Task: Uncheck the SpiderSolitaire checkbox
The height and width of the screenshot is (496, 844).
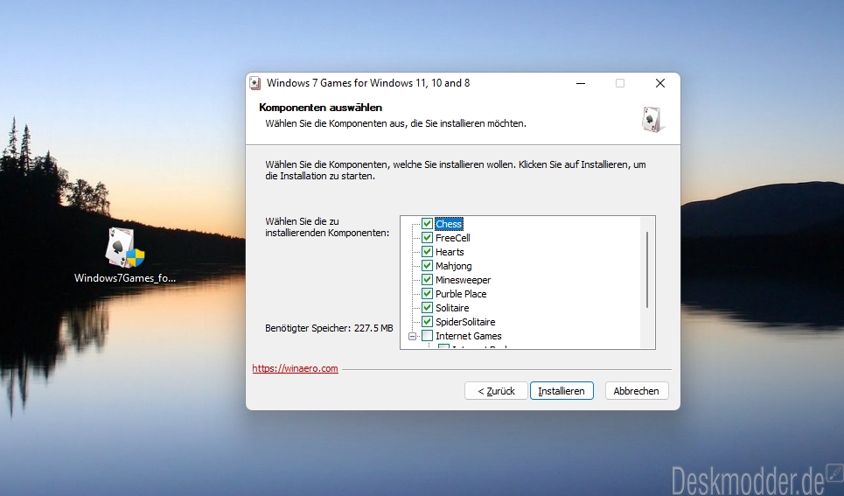Action: click(427, 322)
